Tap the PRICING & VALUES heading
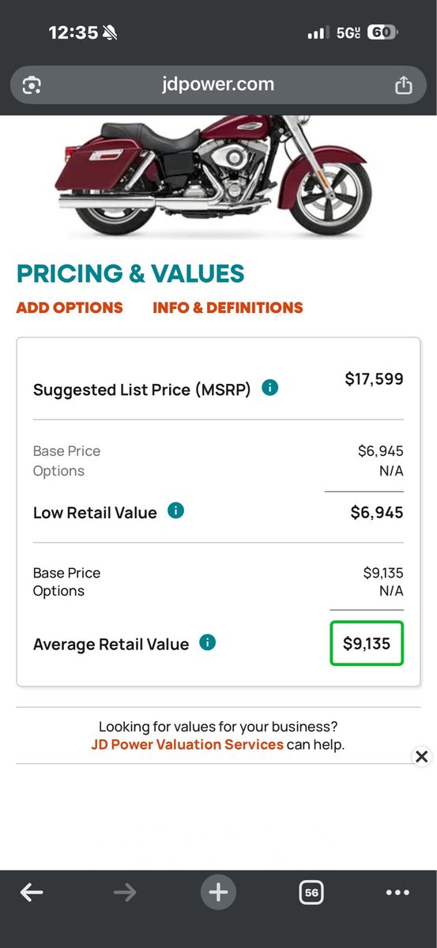 [x=130, y=273]
